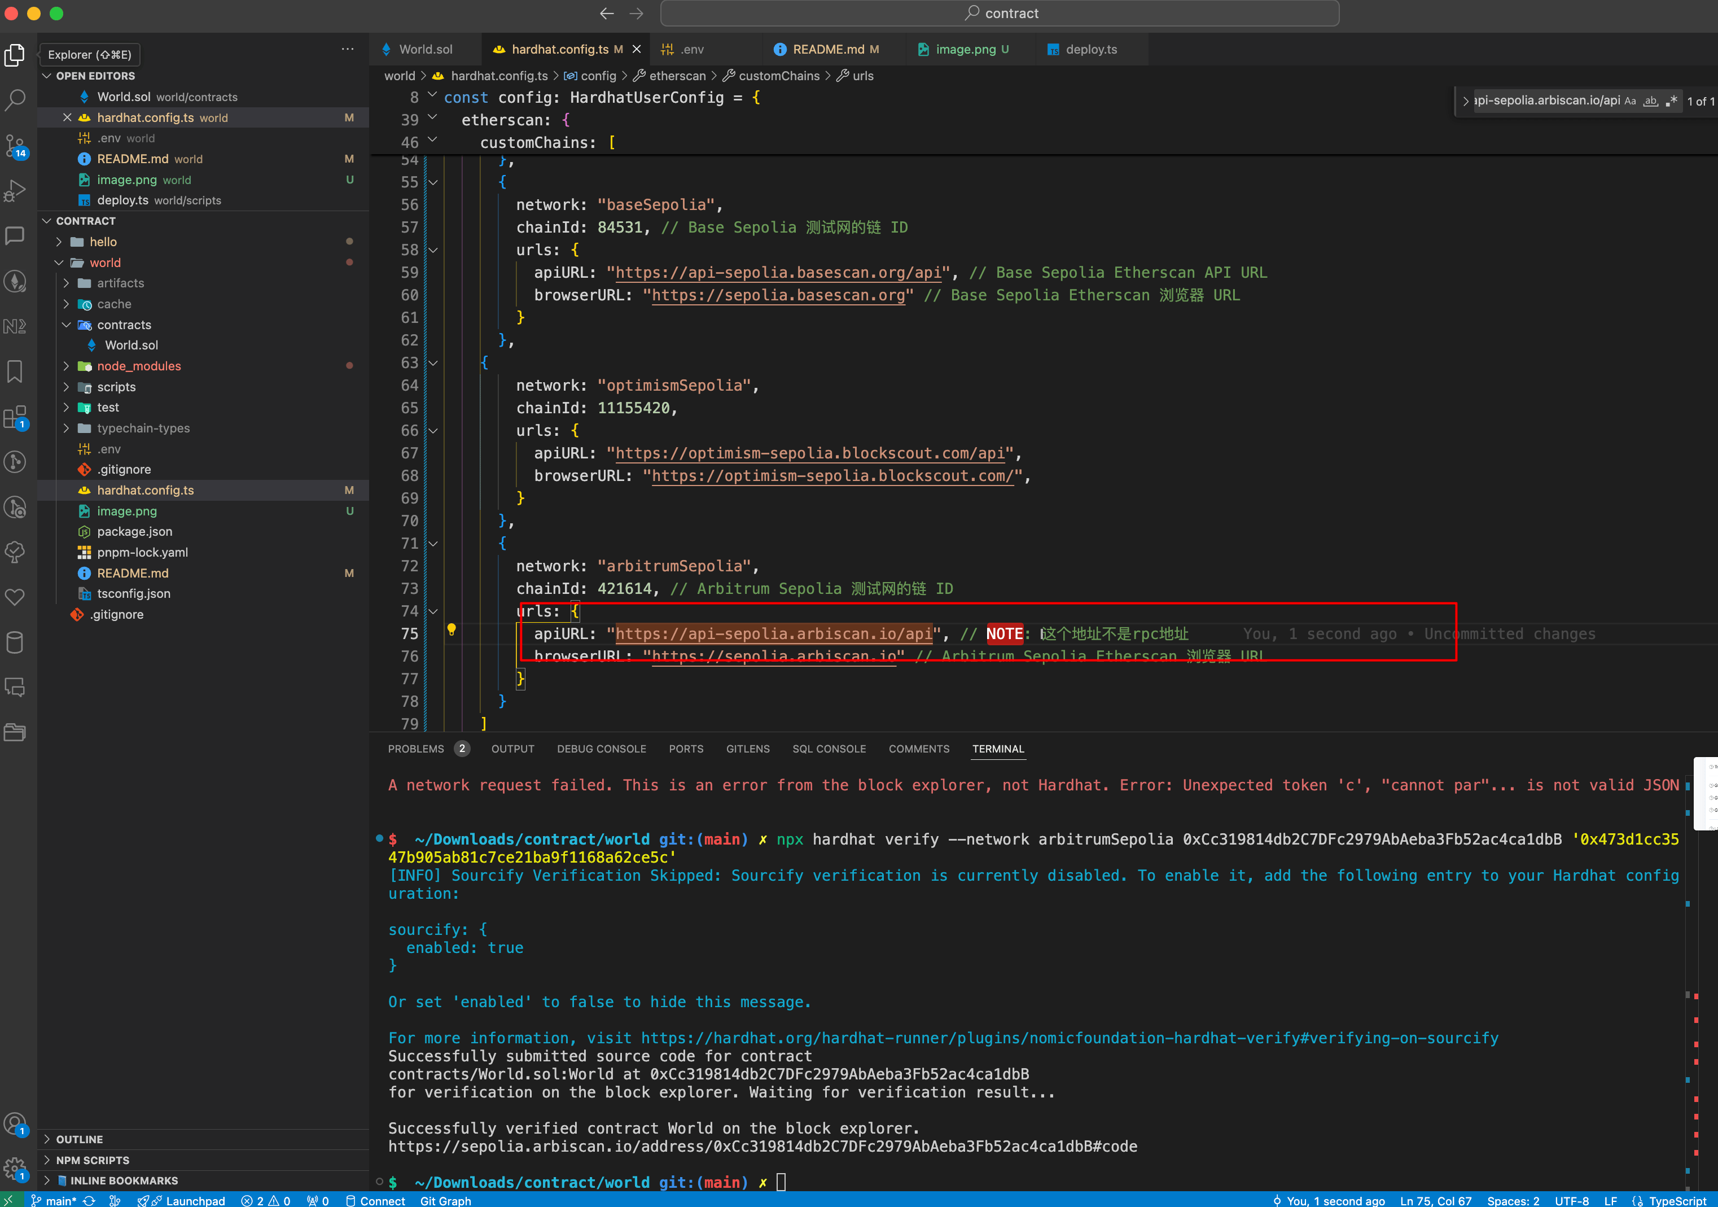Go forward using the right navigation arrow
The width and height of the screenshot is (1718, 1207).
pyautogui.click(x=637, y=14)
